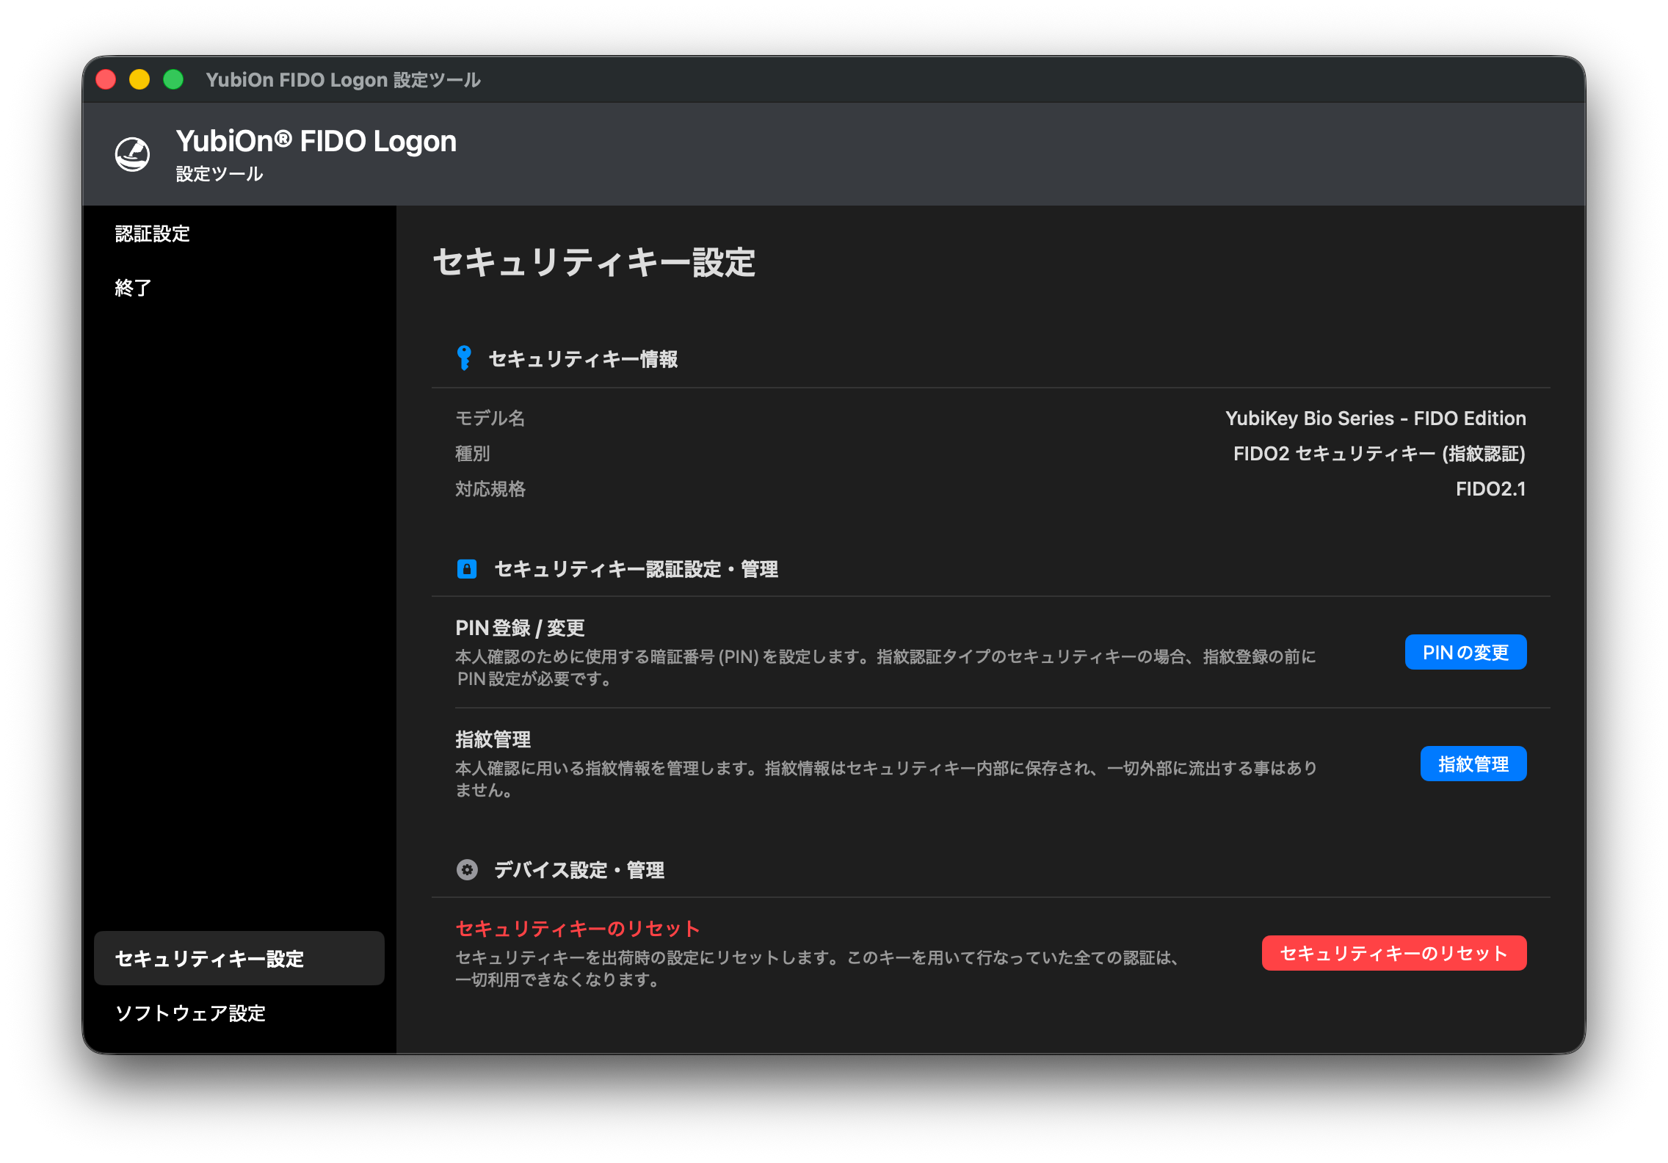This screenshot has height=1163, width=1668.
Task: Click the red セキュリティキーのリセット button
Action: [x=1394, y=953]
